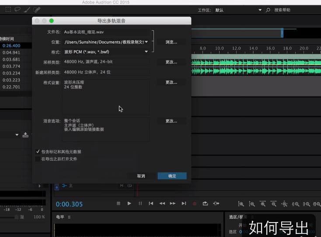This screenshot has height=237, width=321.
Task: Click the red playhead marker line
Action: tap(137, 190)
